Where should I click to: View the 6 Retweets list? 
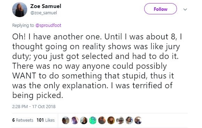pos(23,120)
